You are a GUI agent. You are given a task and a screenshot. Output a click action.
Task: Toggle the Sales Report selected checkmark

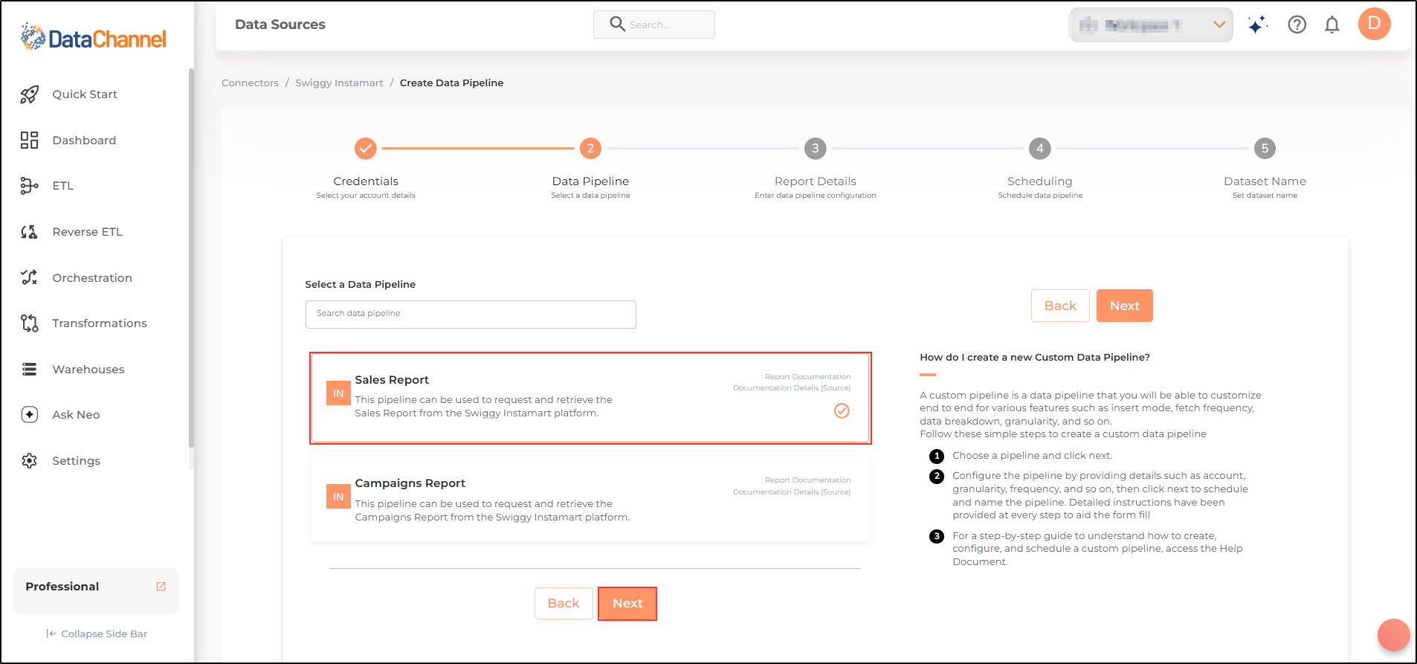tap(842, 411)
